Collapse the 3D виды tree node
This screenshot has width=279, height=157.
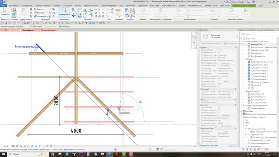point(244,59)
